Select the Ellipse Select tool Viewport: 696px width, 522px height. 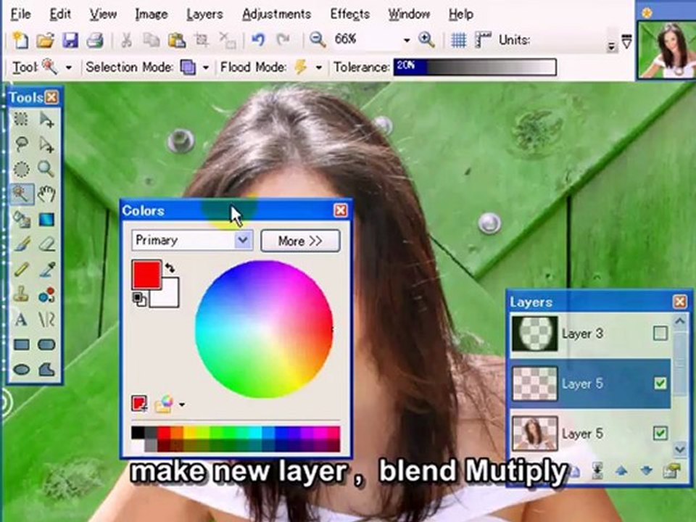[x=21, y=169]
